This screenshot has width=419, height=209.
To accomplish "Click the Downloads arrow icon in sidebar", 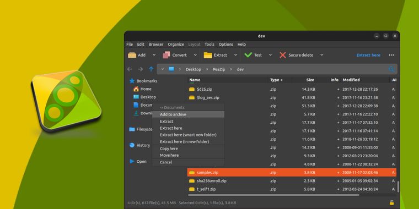I will (136, 113).
